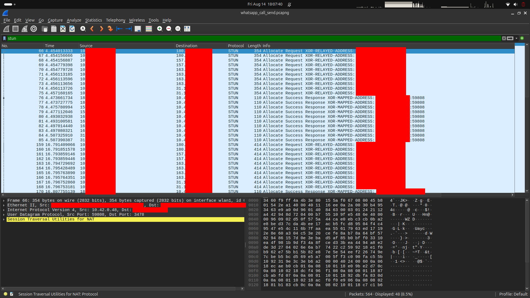Expand User Datagram Protocol node
530x298 pixels.
coord(4,215)
